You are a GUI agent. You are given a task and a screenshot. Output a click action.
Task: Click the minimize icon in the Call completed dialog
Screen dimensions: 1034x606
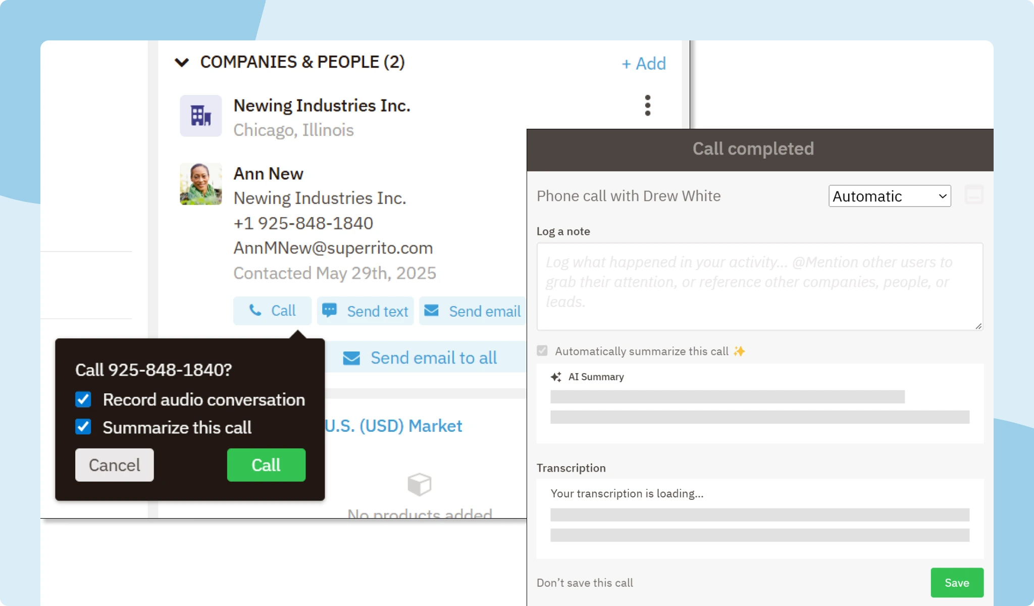973,195
